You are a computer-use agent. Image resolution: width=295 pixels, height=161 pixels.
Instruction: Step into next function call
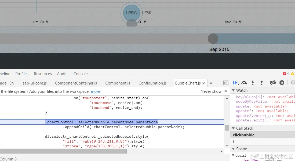253,83
